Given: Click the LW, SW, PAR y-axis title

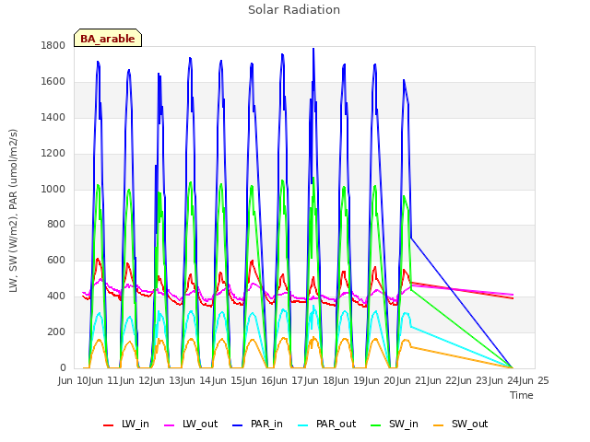Looking at the screenshot, I should 13,211.
